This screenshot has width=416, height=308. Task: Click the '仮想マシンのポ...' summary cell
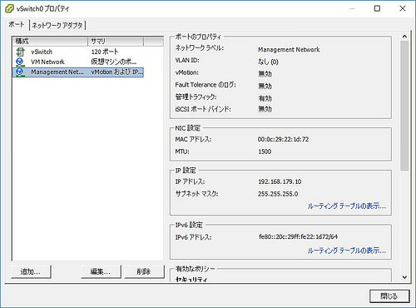(114, 62)
